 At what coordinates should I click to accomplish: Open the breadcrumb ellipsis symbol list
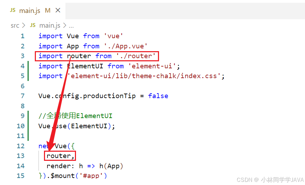[71, 26]
